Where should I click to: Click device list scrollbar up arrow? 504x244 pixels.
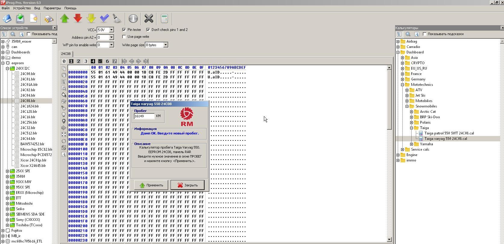coord(54,41)
